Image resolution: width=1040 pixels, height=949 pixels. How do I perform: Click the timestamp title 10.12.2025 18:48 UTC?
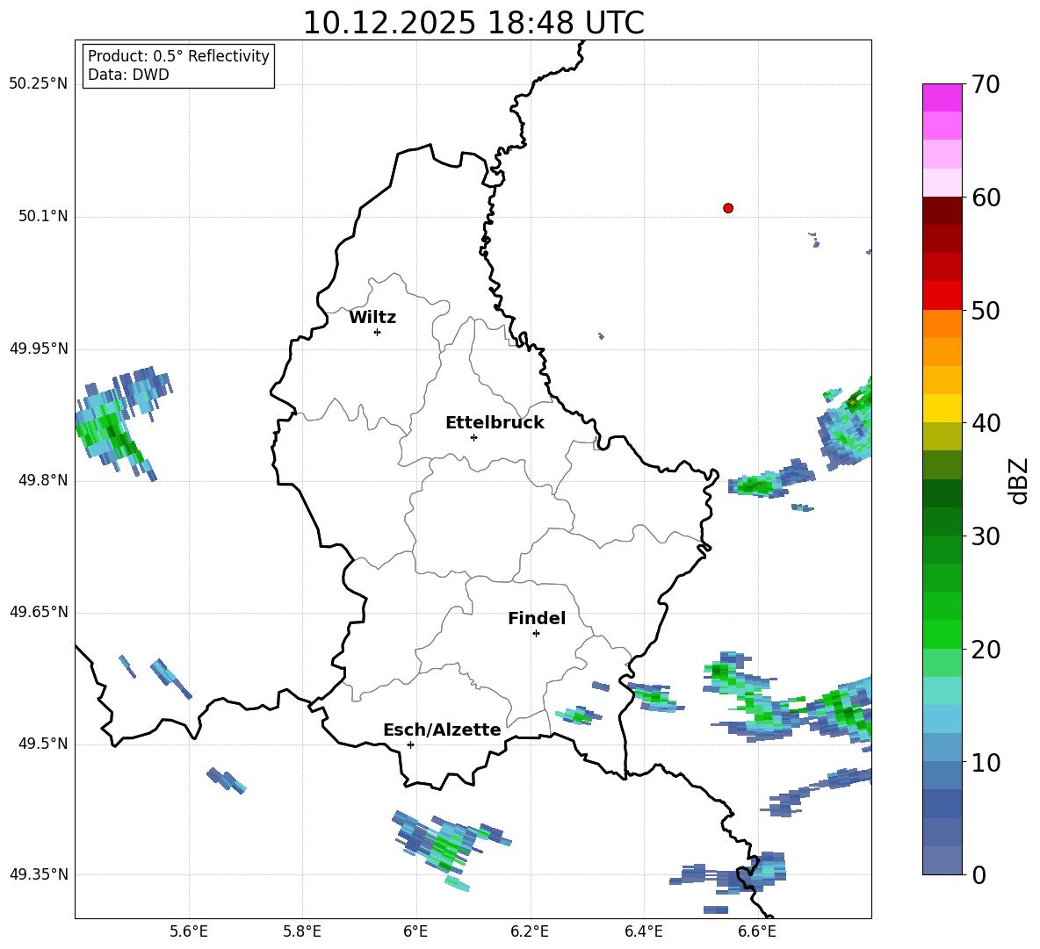point(473,23)
